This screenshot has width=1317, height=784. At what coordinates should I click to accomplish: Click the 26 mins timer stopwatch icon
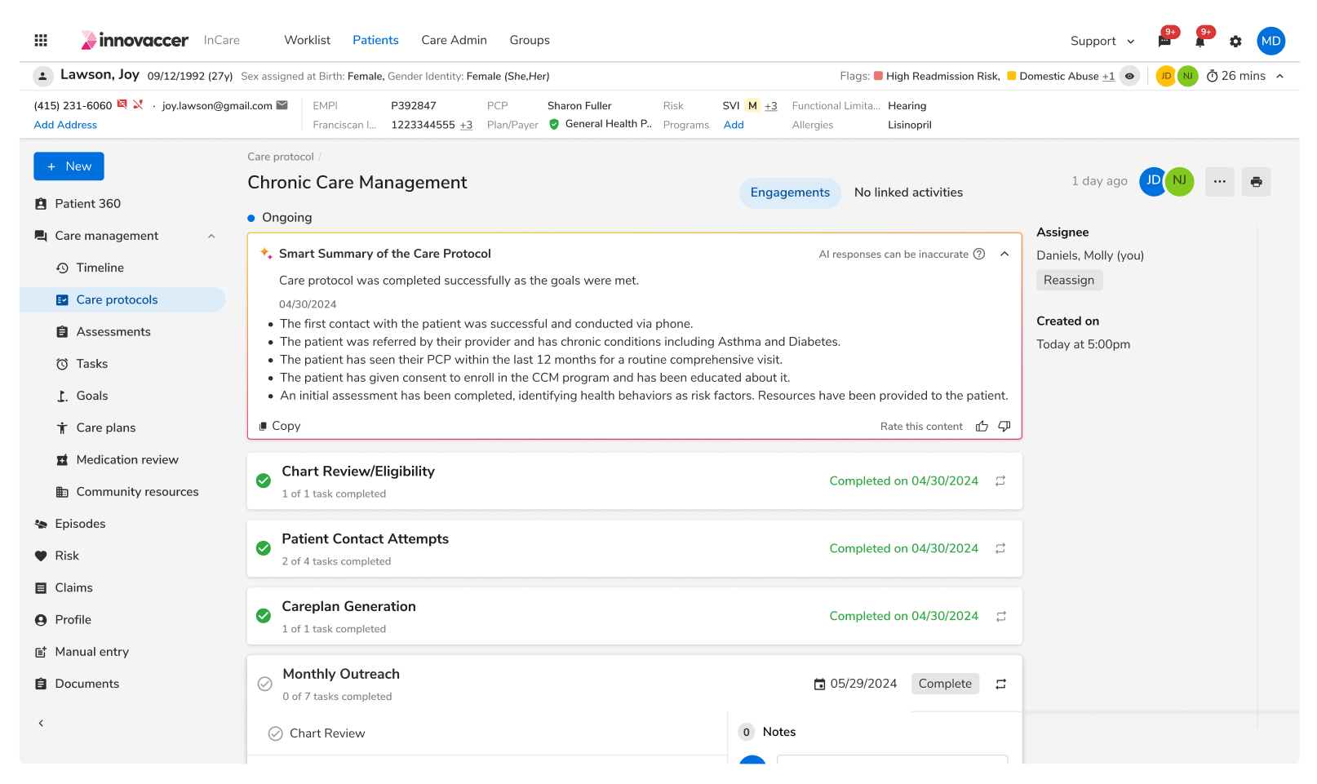pos(1213,76)
